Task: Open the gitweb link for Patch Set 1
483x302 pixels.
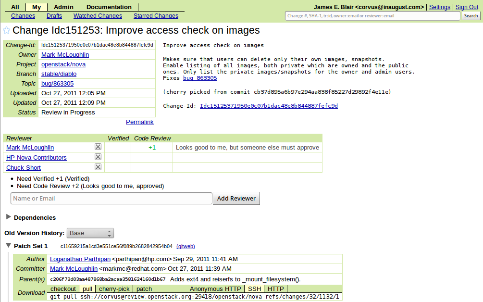Action: (x=186, y=246)
